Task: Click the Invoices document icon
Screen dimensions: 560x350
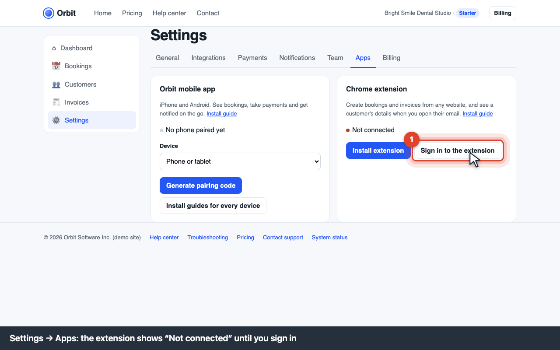Action: 56,102
